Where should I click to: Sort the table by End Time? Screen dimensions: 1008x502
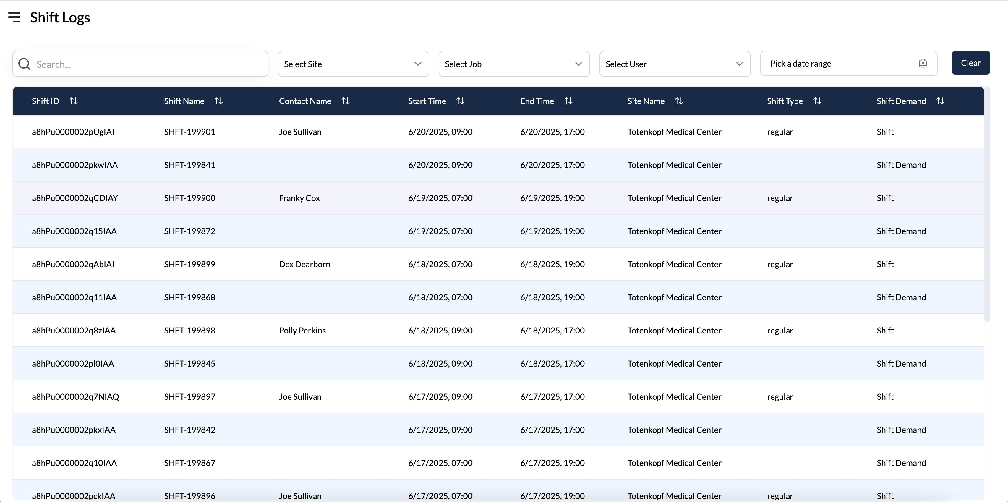568,101
